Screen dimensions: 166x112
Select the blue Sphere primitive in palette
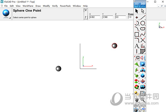click(143, 64)
